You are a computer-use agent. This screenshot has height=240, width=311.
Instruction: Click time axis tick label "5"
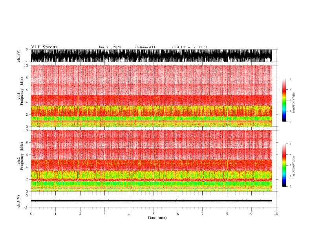coord(154,214)
